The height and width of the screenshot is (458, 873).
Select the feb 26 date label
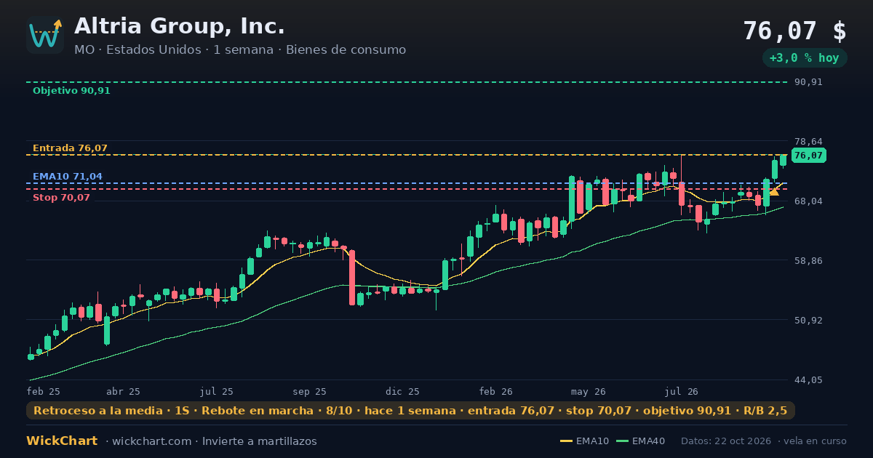[x=496, y=392]
